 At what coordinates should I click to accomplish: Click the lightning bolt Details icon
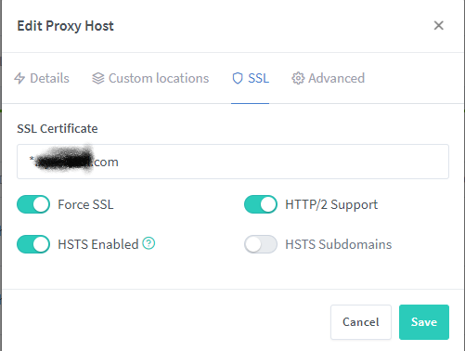click(x=19, y=78)
